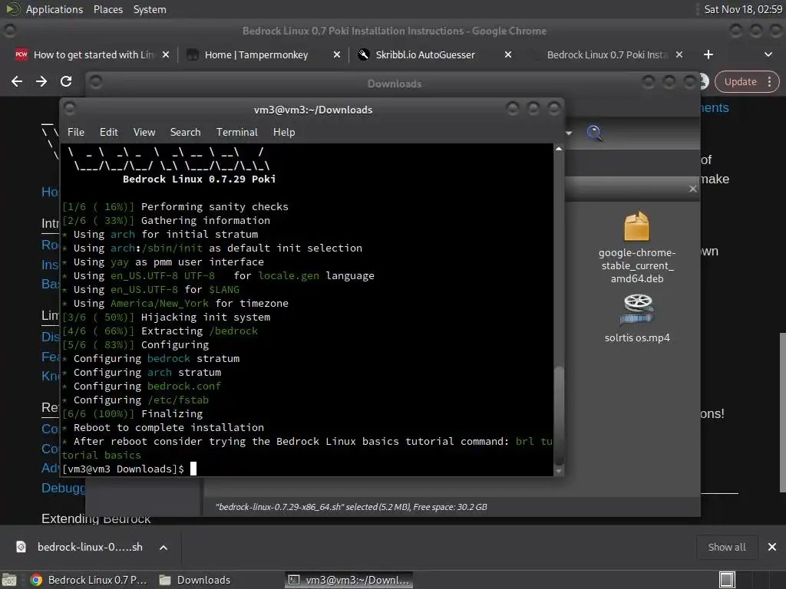Reload the Chrome page
This screenshot has height=589, width=786.
coord(66,81)
